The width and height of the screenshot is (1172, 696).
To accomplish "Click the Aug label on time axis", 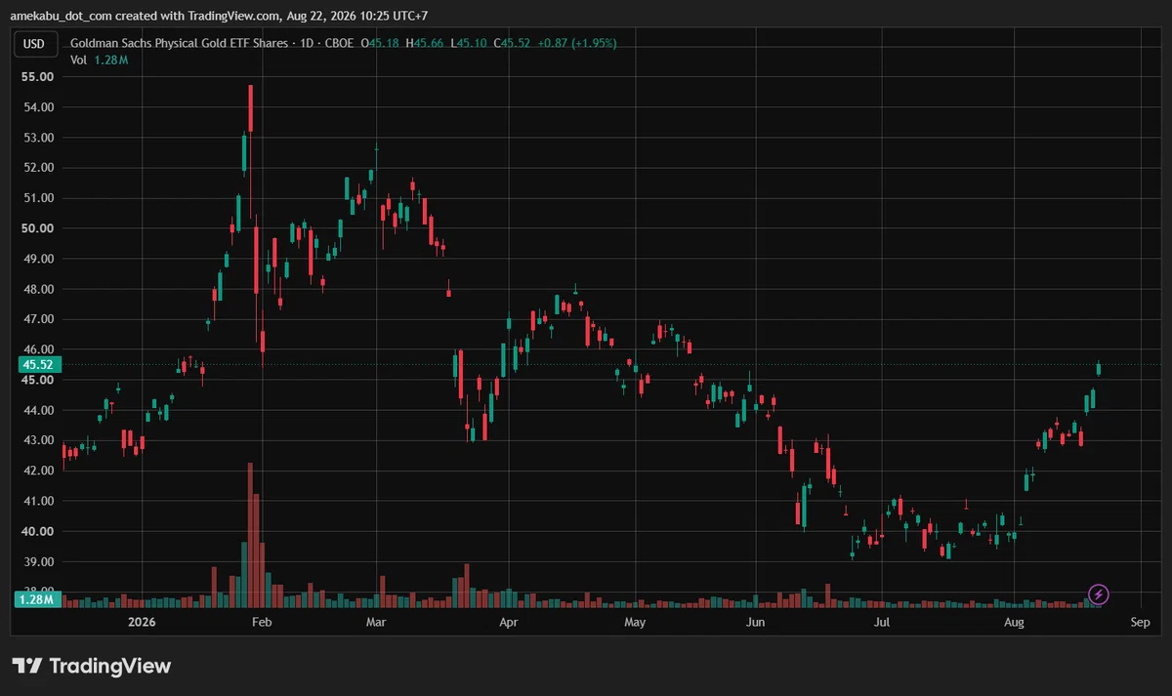I will [1015, 622].
